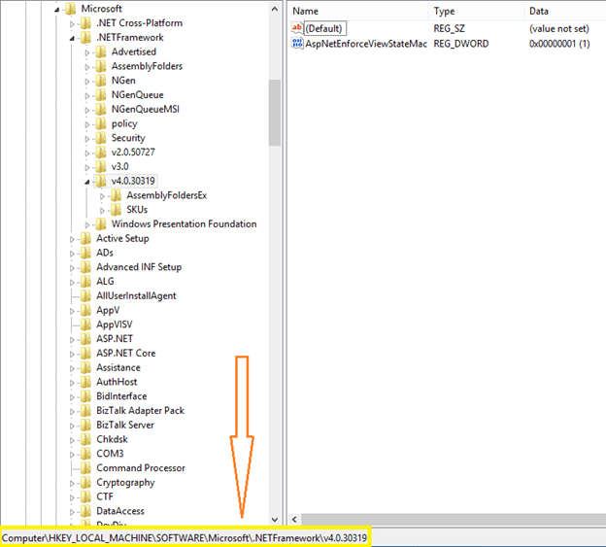This screenshot has height=547, width=606.
Task: Select the ASP.NET Core key label
Action: coord(125,354)
